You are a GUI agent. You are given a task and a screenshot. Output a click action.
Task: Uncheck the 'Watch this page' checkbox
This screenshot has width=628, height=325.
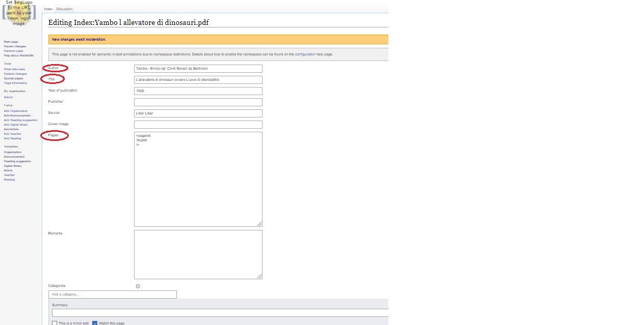click(x=95, y=323)
